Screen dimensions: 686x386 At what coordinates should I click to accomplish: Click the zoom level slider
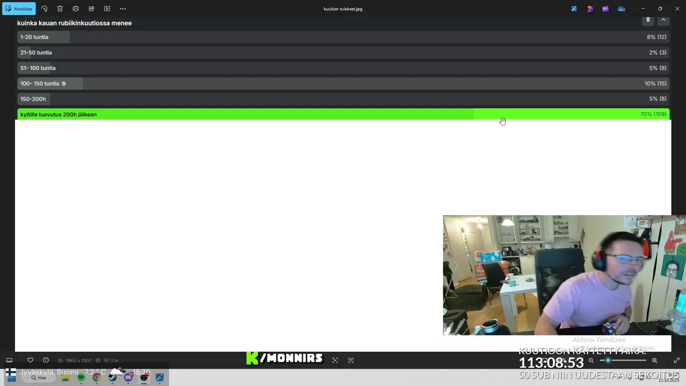pos(623,360)
